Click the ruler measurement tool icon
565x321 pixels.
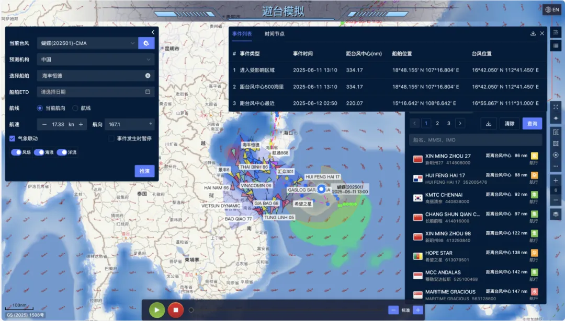(x=556, y=132)
